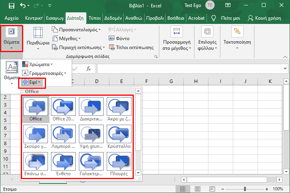Viewport: 290px width, 193px height.
Task: Switch to the Προβολή tab
Action: (x=155, y=18)
